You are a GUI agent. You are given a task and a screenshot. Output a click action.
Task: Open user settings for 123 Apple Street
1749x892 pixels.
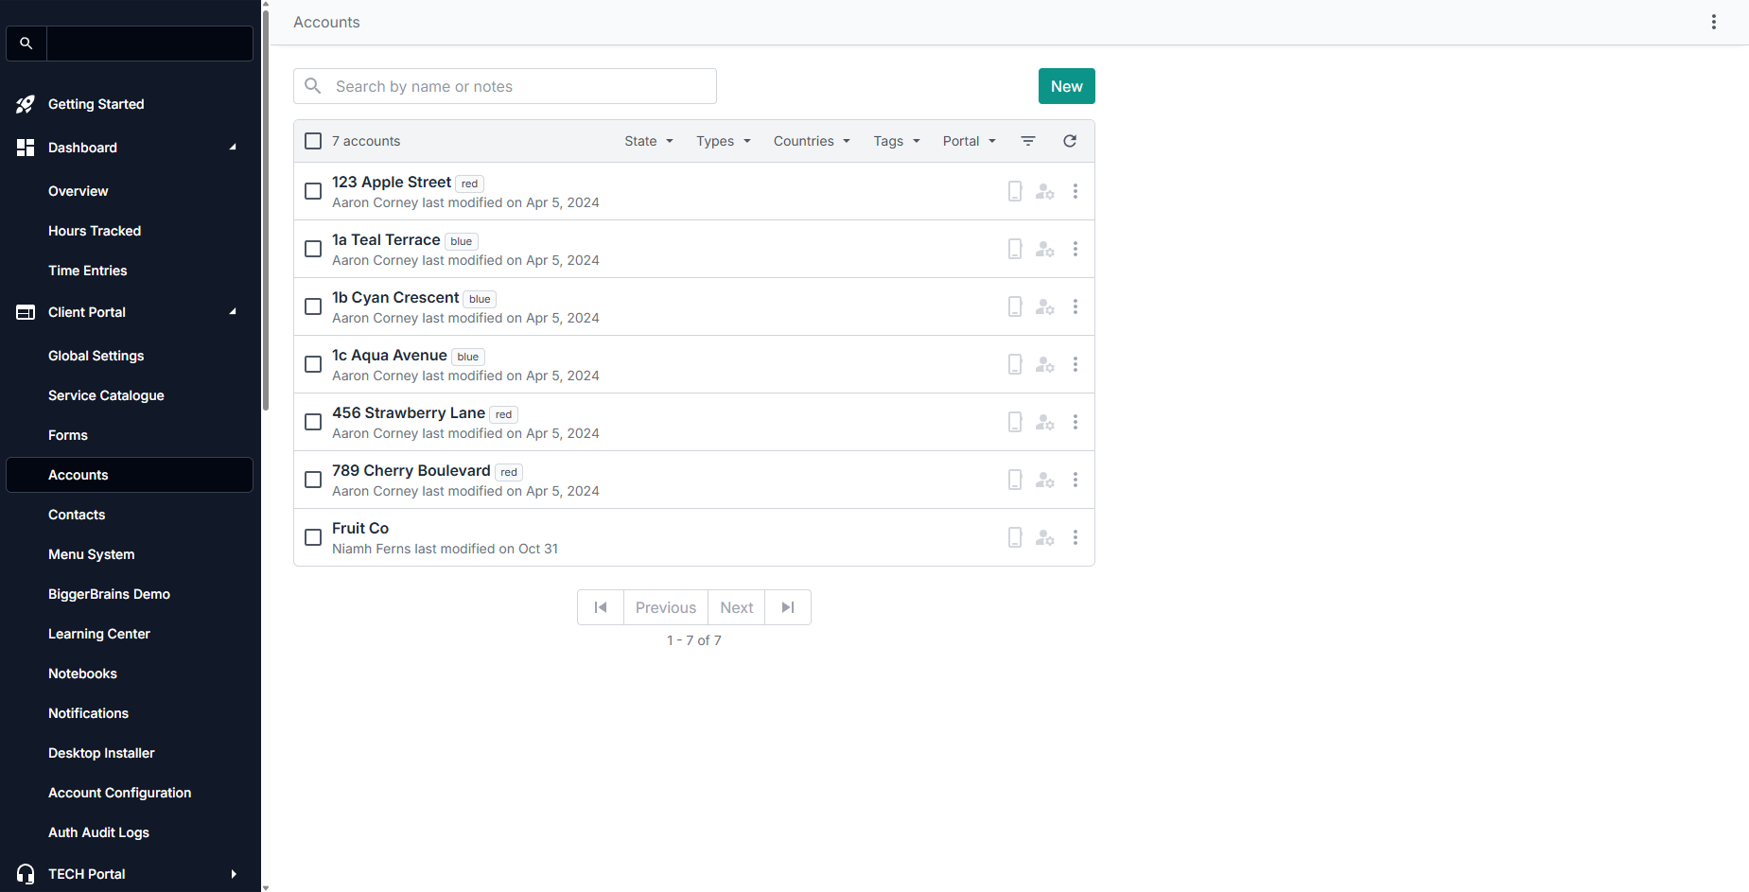point(1045,191)
